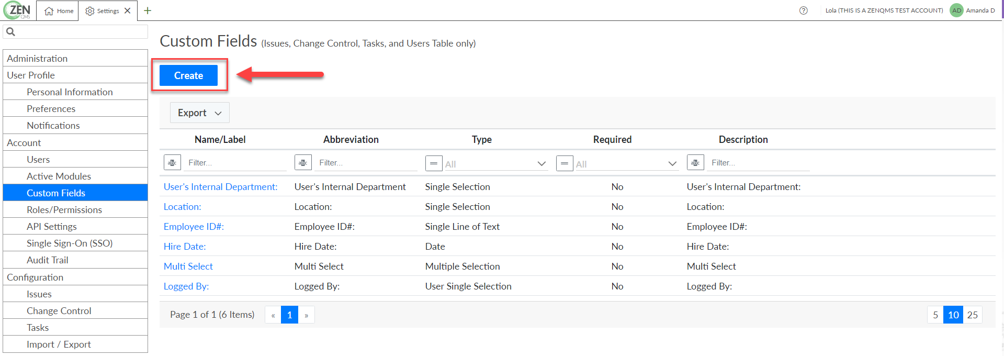The width and height of the screenshot is (1004, 356).
Task: Open Required filter equals operator icon
Action: pos(565,163)
